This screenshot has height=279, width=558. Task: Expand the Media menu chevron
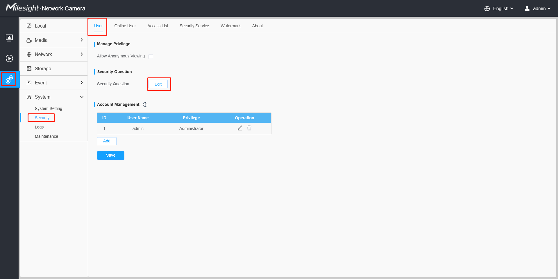pyautogui.click(x=82, y=40)
